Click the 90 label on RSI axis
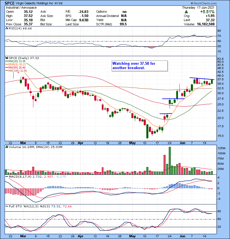Viewport: 230px width, 239px height. click(x=219, y=31)
